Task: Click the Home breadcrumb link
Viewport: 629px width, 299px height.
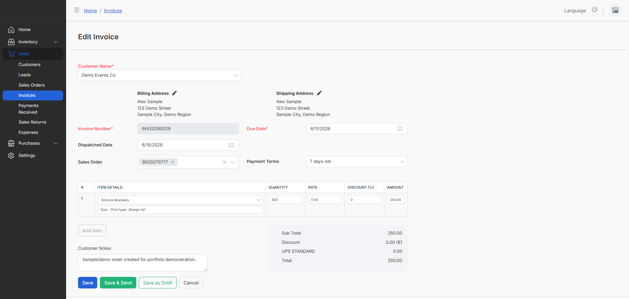Action: click(90, 11)
